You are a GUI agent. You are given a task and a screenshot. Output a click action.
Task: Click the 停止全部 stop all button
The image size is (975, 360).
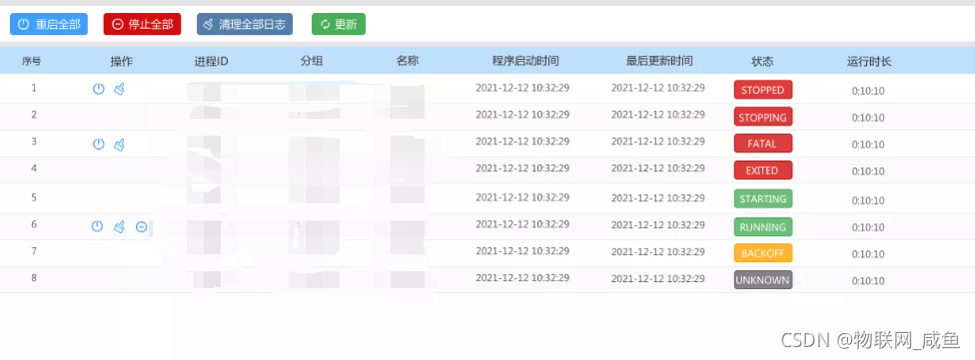142,24
